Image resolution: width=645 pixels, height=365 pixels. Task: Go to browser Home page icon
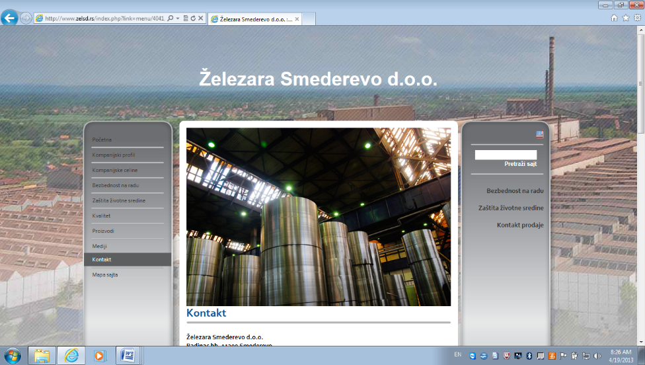[x=614, y=19]
